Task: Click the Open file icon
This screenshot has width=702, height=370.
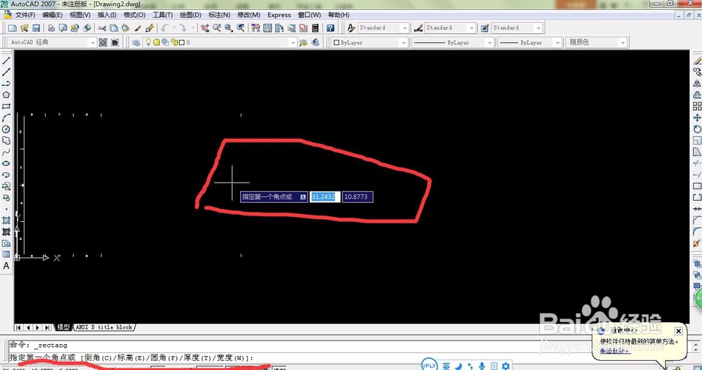Action: click(x=24, y=28)
